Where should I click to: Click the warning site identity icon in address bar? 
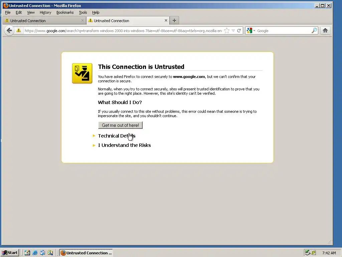pos(19,30)
